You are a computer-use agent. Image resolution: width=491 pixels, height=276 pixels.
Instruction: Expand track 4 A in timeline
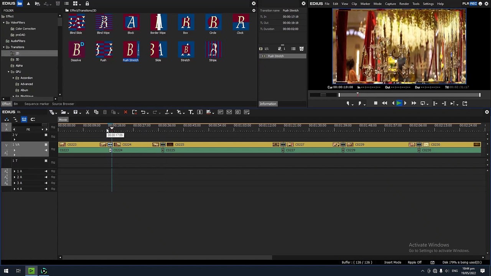point(15,189)
